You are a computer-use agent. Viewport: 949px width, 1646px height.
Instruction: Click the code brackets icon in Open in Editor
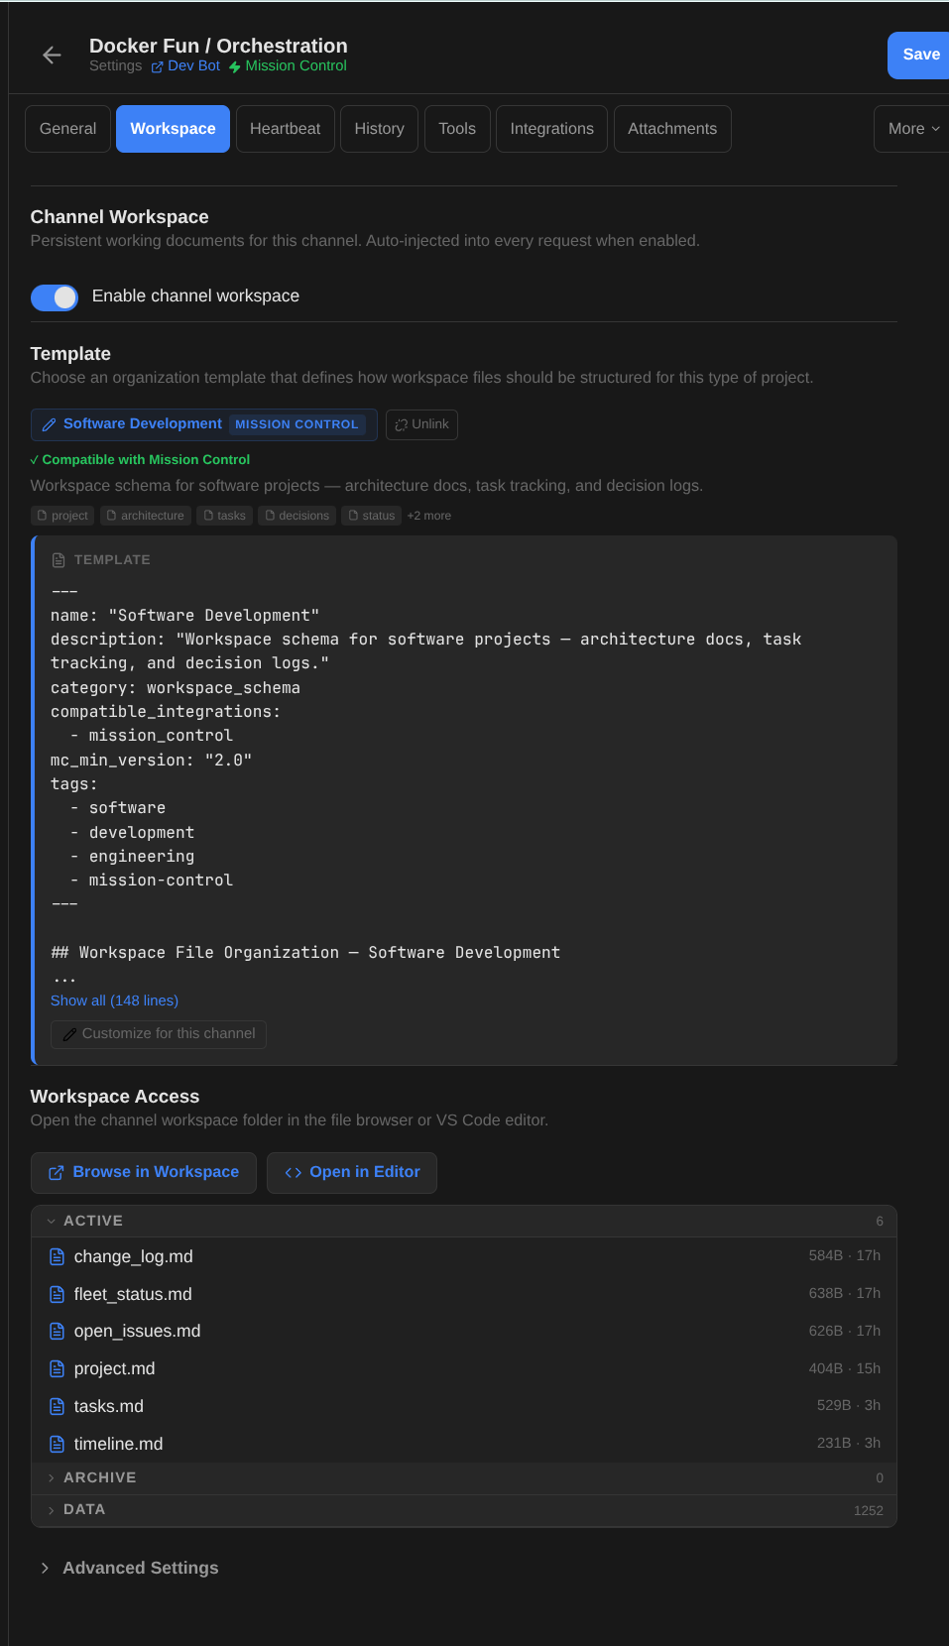tap(294, 1173)
